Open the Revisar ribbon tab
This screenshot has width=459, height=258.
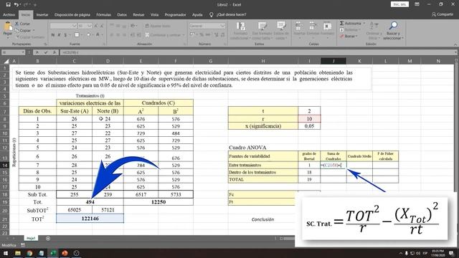tap(138, 14)
